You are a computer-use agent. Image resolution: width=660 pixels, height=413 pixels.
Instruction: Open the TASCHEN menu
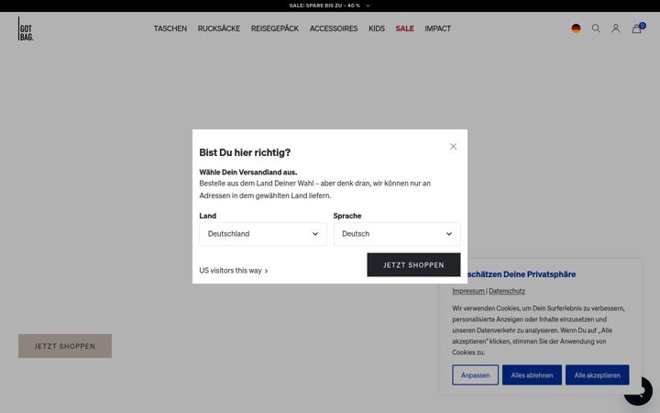(x=170, y=28)
